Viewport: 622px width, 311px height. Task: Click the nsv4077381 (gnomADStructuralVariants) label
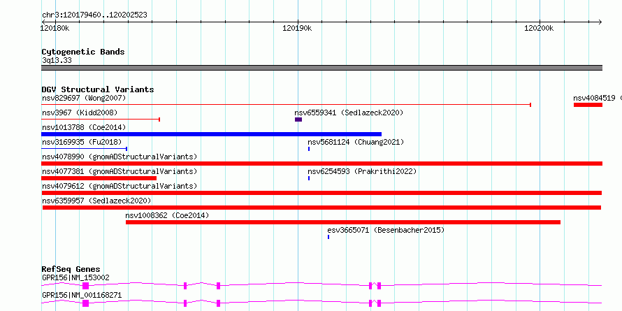[120, 171]
